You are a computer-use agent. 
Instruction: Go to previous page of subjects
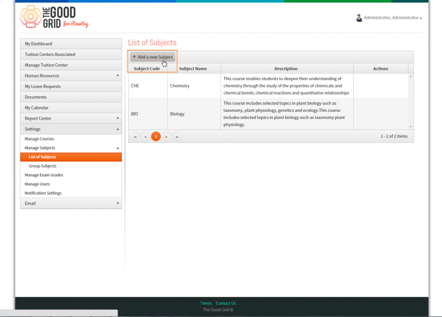[x=145, y=137]
